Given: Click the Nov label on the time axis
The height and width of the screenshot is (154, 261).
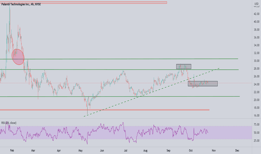Looking at the screenshot, I should [x=214, y=151].
